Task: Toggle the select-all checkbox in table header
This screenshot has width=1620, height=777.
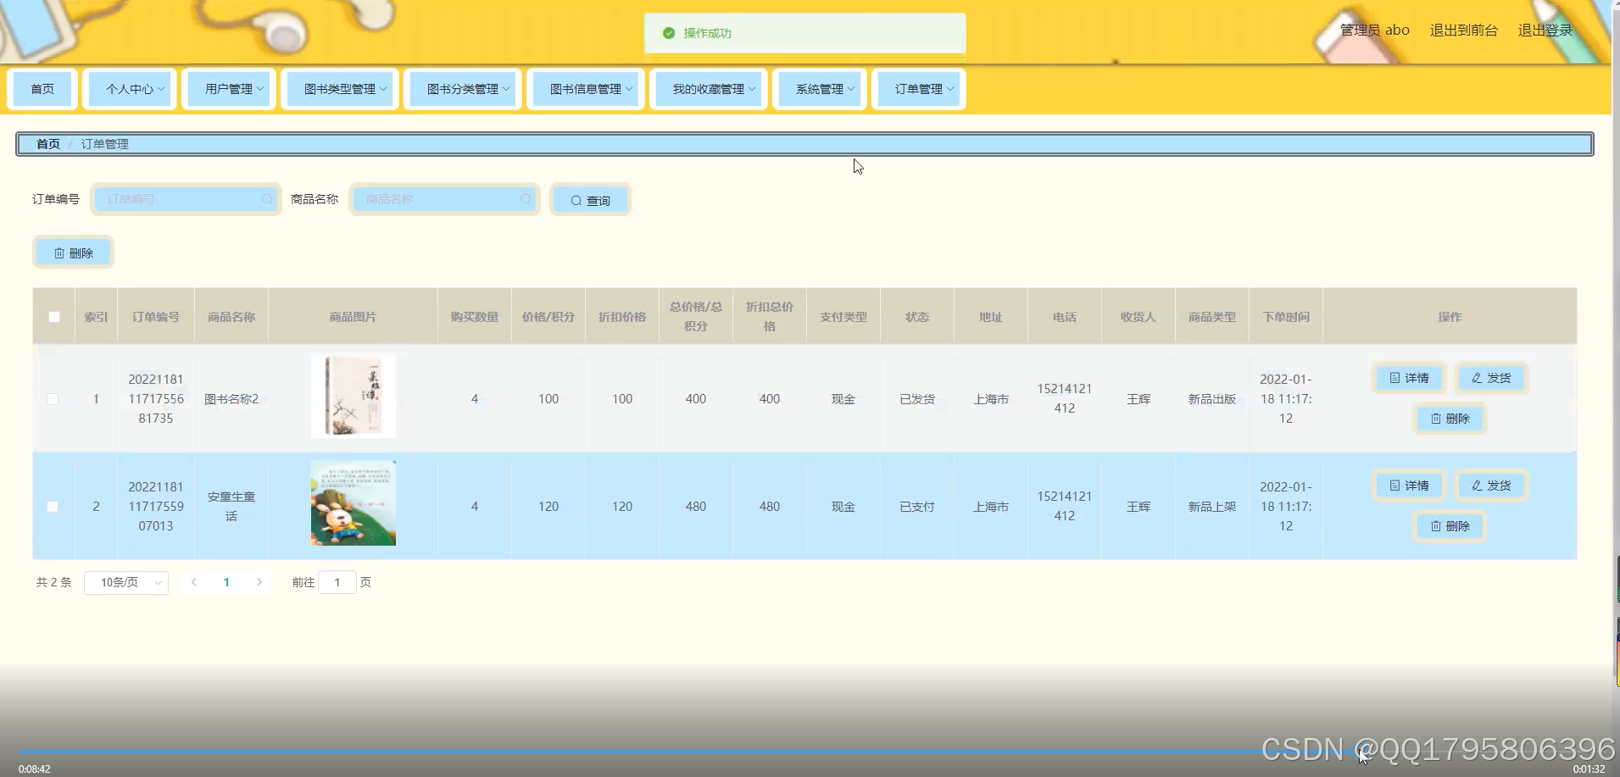Action: pyautogui.click(x=53, y=316)
